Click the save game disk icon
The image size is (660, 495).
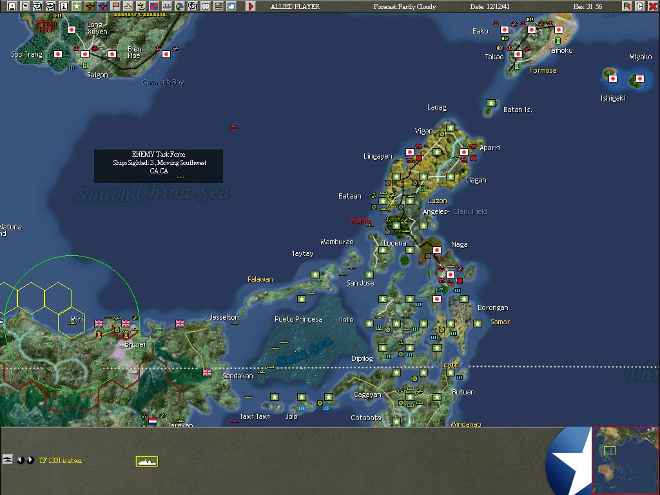[x=11, y=6]
